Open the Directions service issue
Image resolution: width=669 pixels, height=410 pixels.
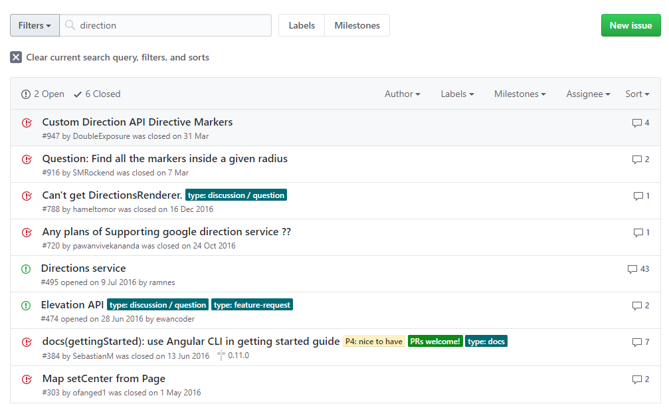pos(83,268)
